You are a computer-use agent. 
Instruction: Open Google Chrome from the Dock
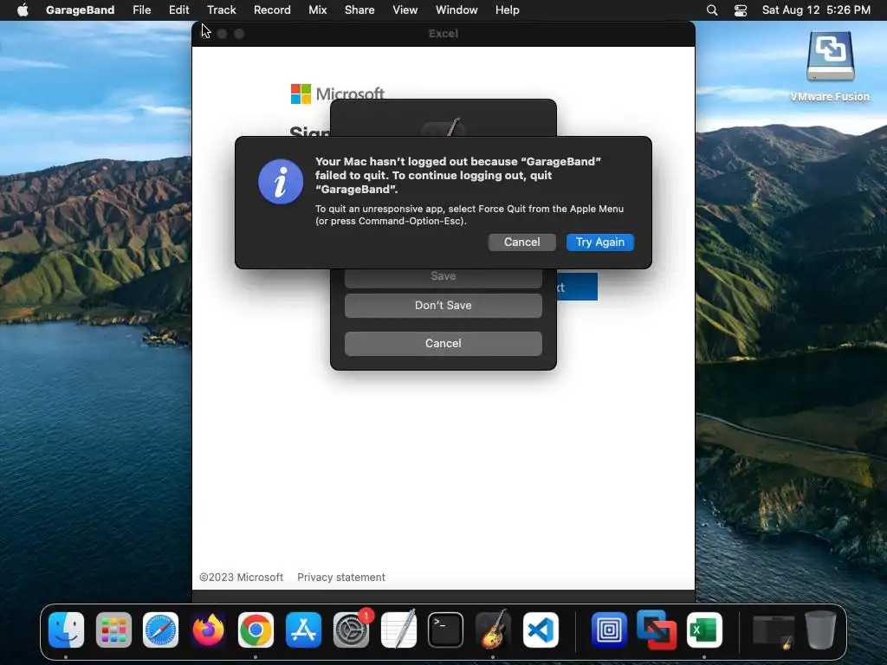(256, 630)
